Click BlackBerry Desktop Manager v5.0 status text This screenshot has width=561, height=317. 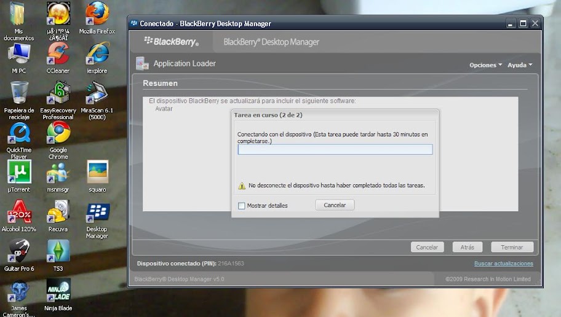[x=179, y=279]
